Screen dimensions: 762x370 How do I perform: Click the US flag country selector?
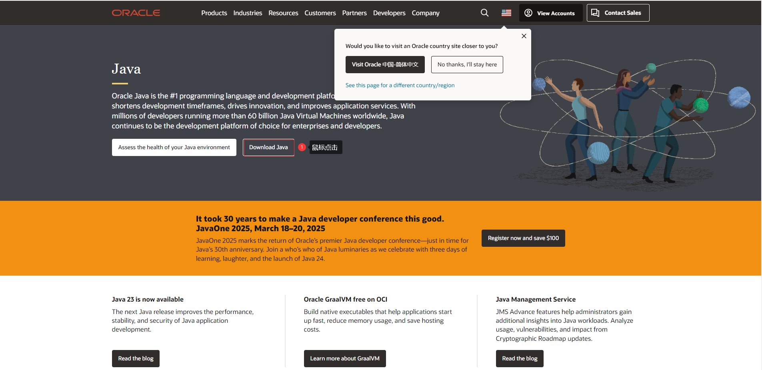coord(506,13)
